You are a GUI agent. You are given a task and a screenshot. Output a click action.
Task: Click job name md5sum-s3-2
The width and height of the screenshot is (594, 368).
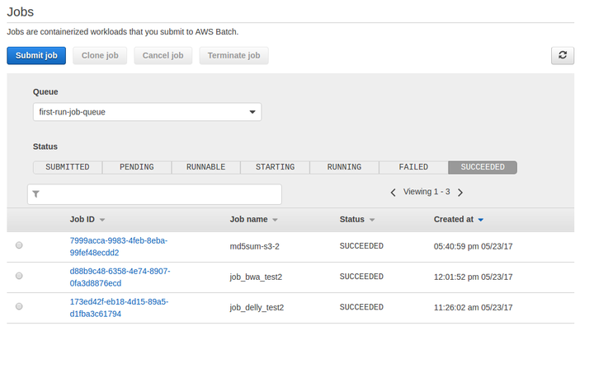pyautogui.click(x=255, y=247)
